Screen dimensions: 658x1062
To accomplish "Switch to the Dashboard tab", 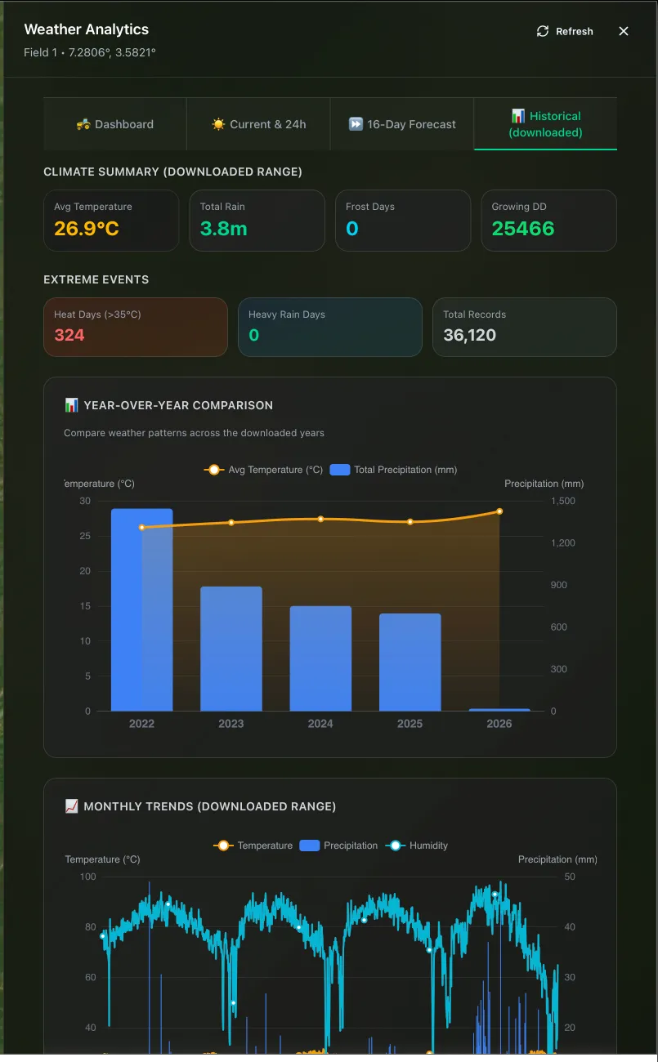I will tap(115, 124).
